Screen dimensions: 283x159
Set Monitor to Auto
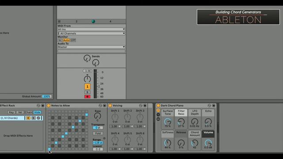click(66, 40)
